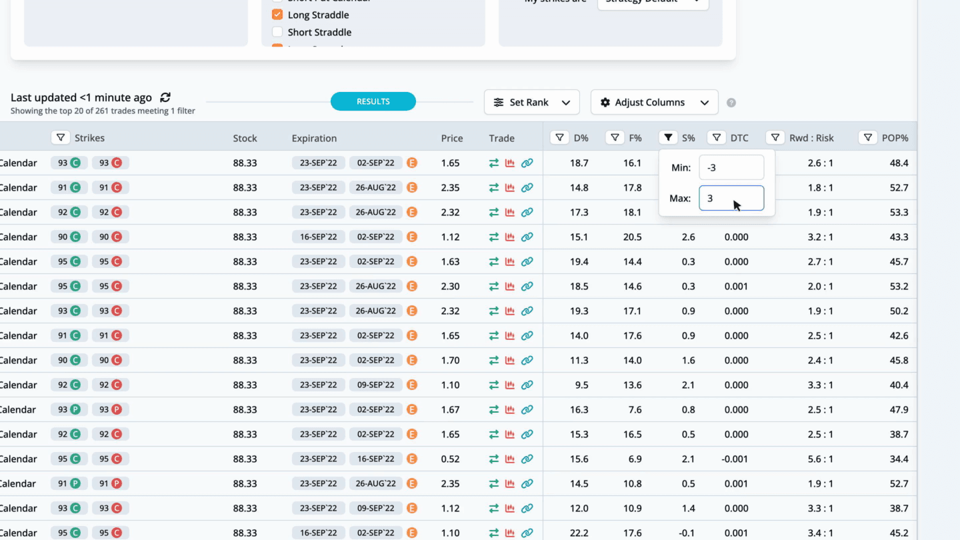Screen dimensions: 960x540
Task: Open the Strikes column filter
Action: click(x=61, y=137)
